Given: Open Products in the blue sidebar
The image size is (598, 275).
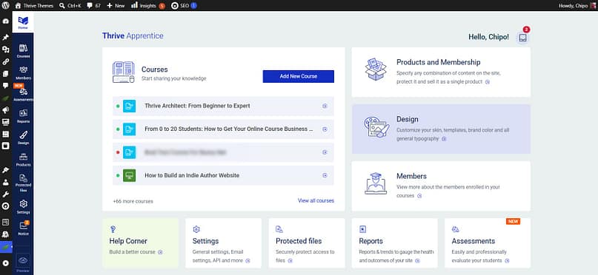Looking at the screenshot, I should click(x=23, y=160).
